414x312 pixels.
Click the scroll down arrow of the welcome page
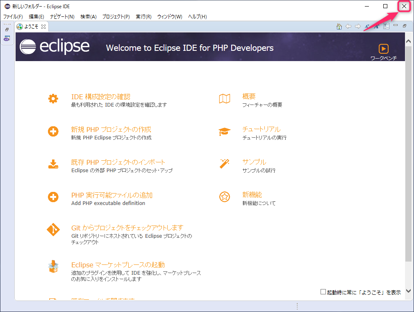coord(408,291)
